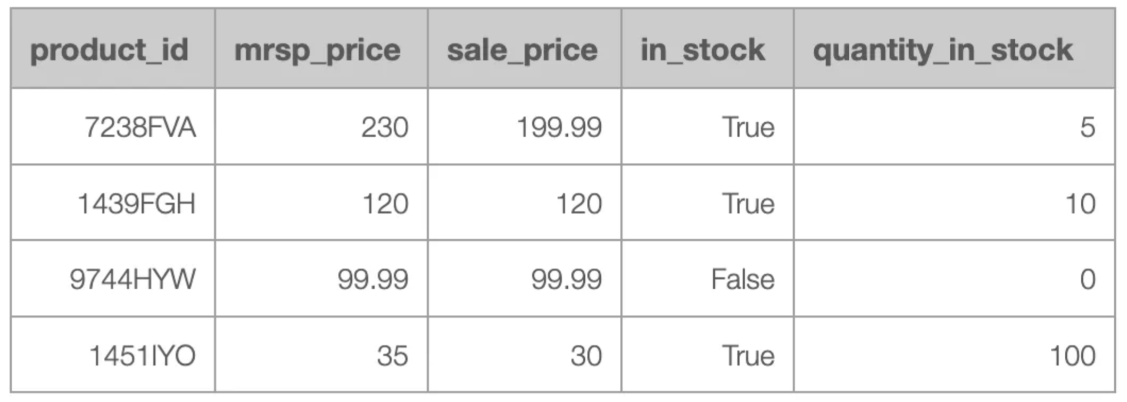
Task: Click the mrsp_price value 35
Action: [x=392, y=356]
